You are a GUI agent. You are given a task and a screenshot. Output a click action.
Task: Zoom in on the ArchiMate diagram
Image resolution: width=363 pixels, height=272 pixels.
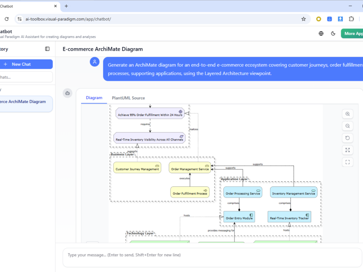tap(348, 114)
